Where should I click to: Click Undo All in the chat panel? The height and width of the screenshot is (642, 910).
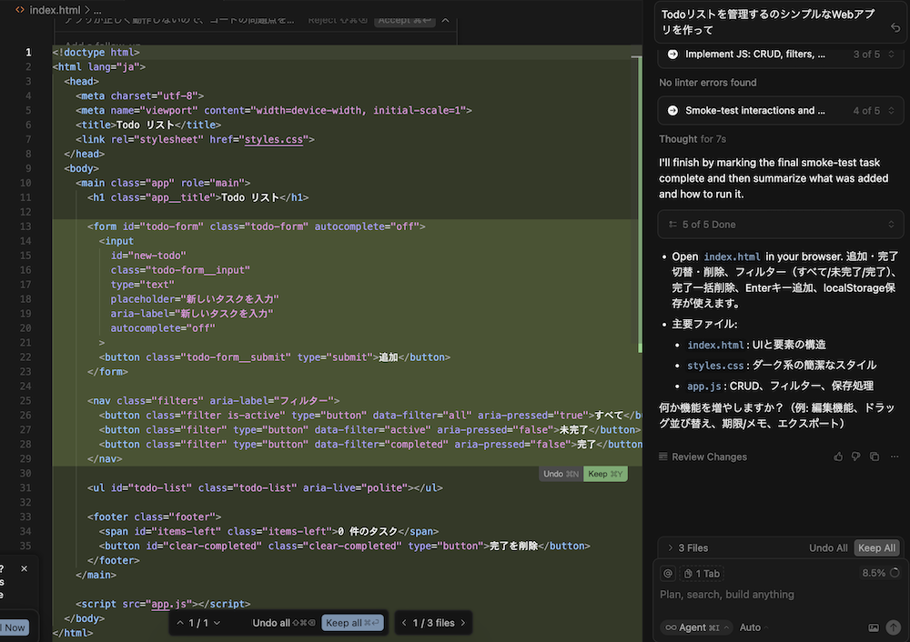pos(828,547)
